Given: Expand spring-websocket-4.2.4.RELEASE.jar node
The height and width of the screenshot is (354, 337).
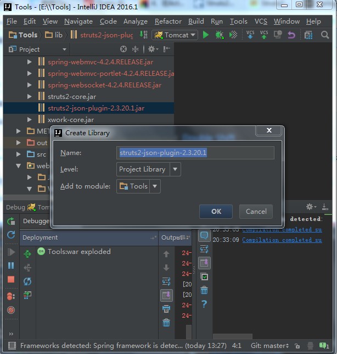Looking at the screenshot, I should (29, 85).
